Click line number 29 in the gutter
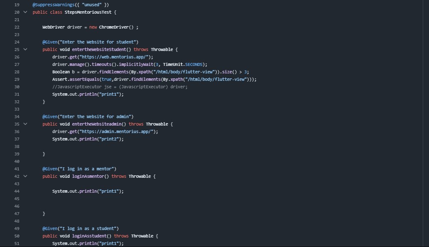Screen dimensions: 429x247 17,79
